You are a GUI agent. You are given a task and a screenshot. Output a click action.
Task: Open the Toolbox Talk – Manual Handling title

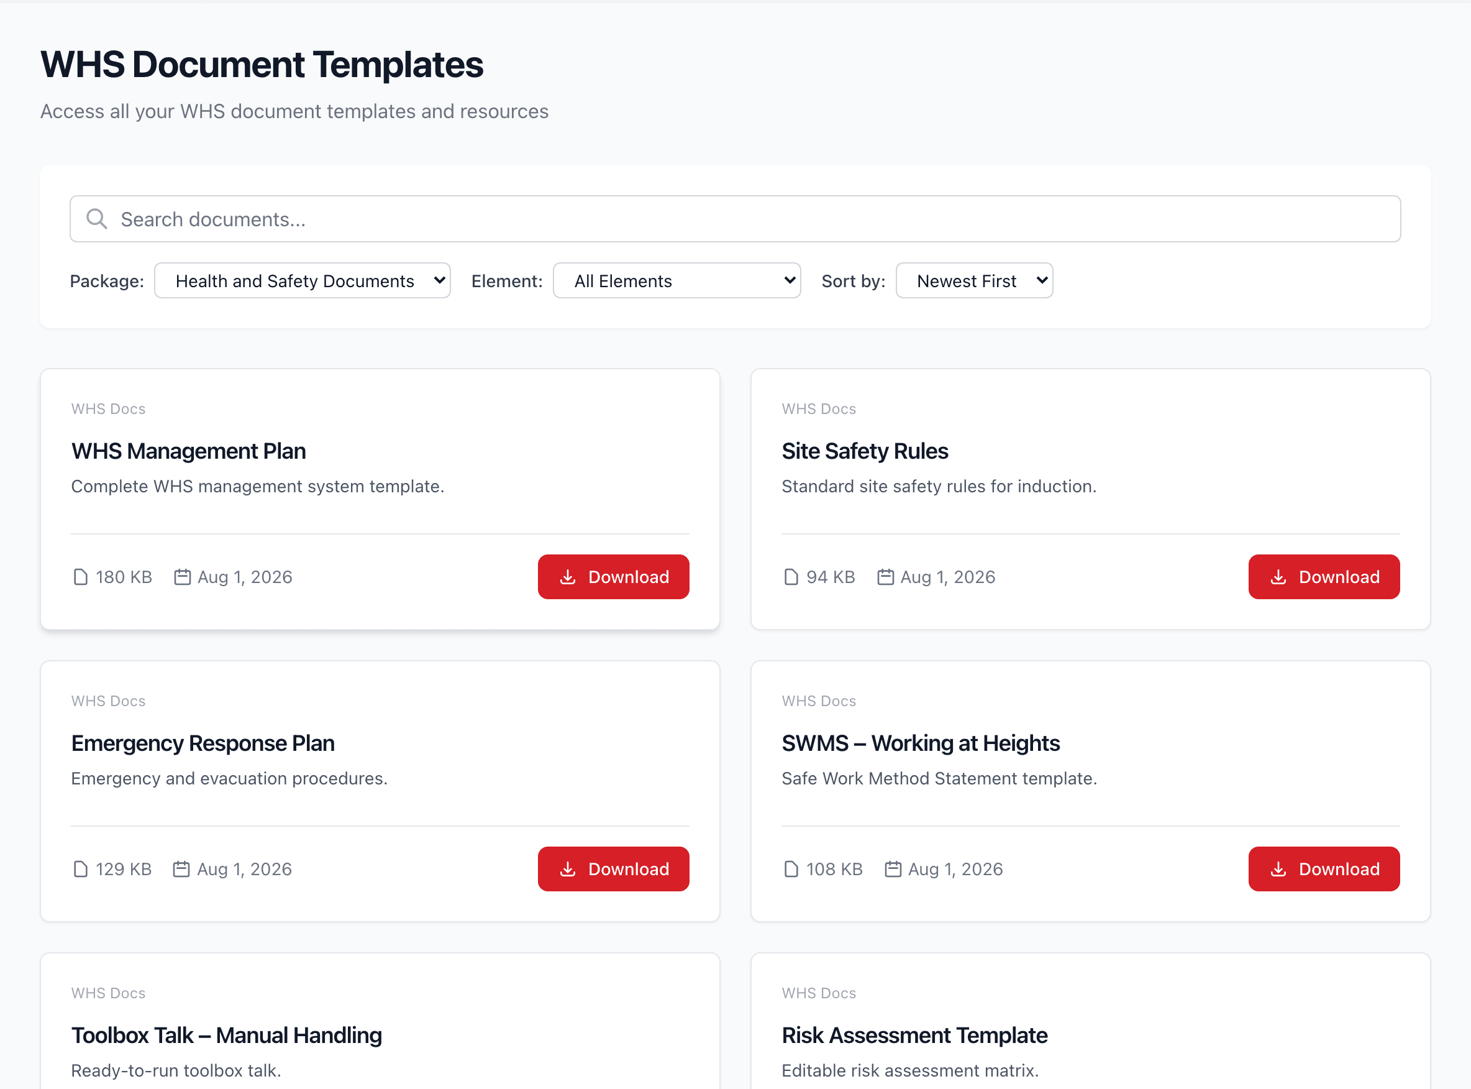227,1035
